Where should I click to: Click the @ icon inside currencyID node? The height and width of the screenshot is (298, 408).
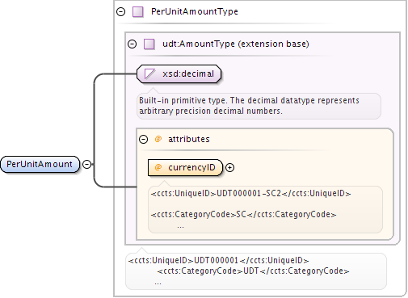[158, 167]
